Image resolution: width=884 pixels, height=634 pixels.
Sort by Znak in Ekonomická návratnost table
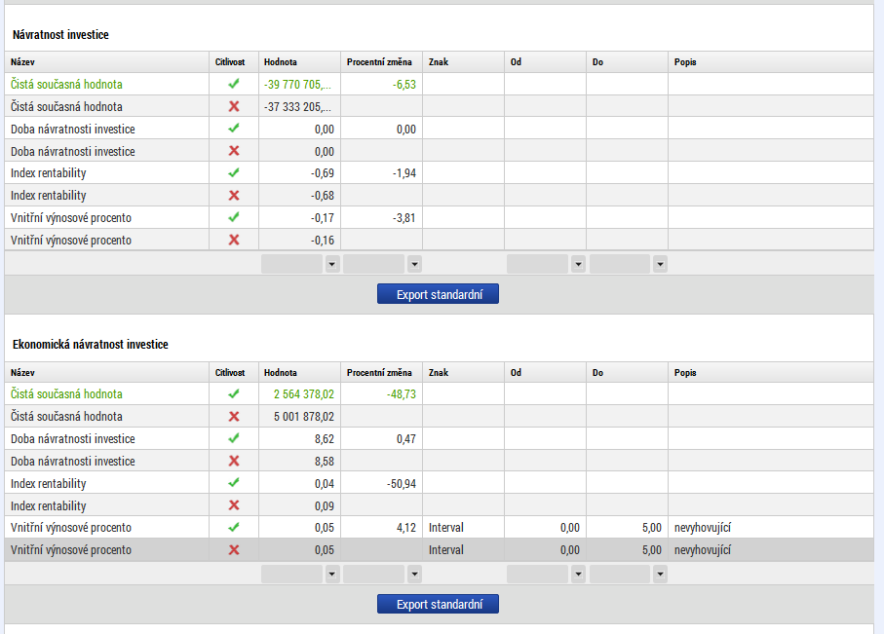point(439,372)
